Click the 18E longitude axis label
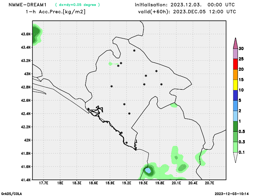The width and height of the screenshot is (254, 196). (x=60, y=183)
